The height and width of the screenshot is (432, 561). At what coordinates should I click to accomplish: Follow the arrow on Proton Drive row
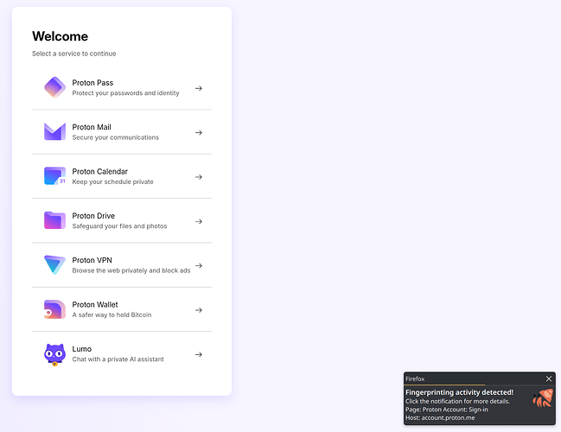coord(199,221)
